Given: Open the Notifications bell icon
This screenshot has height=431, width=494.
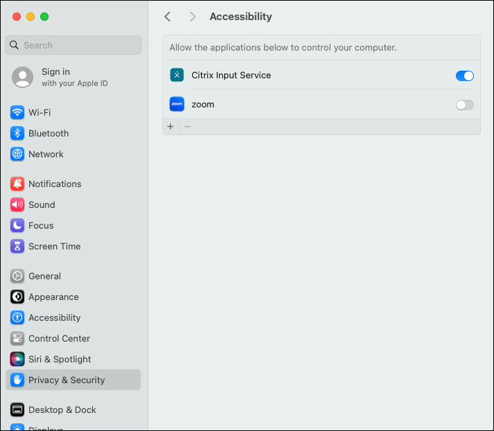Looking at the screenshot, I should pos(17,184).
